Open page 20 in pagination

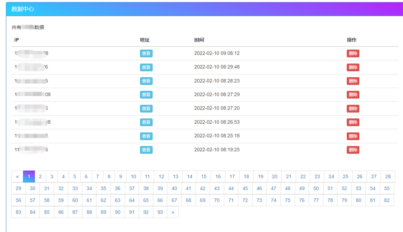[x=274, y=176]
